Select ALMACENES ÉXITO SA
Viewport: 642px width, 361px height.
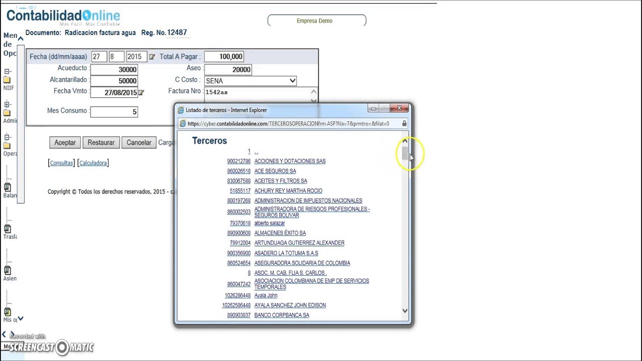point(280,233)
